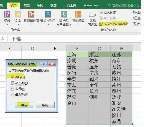
Task: Expand the 文本 dropdown arrow
Action: (x=18, y=25)
